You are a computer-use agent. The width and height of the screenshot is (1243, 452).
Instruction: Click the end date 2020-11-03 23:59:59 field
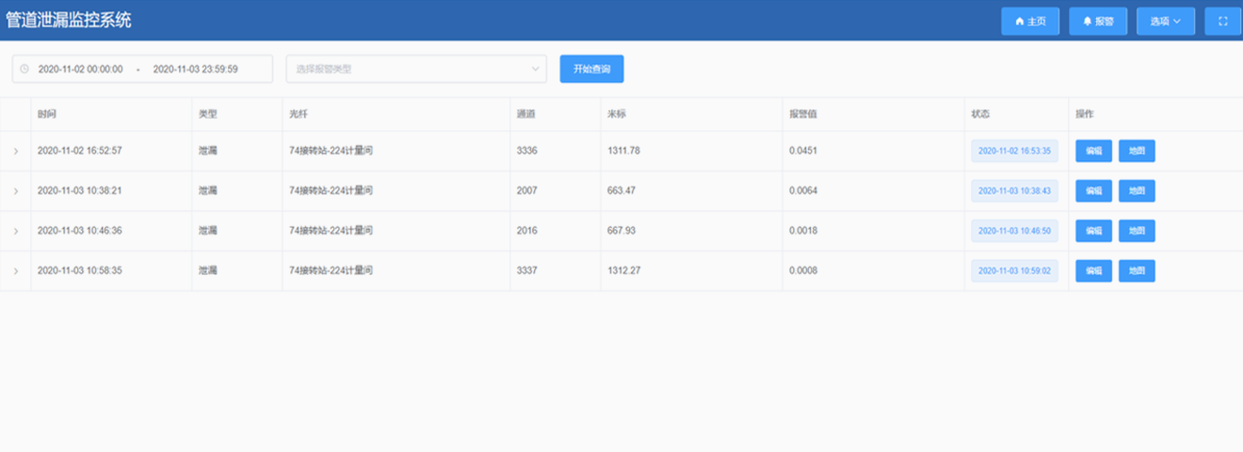(195, 69)
